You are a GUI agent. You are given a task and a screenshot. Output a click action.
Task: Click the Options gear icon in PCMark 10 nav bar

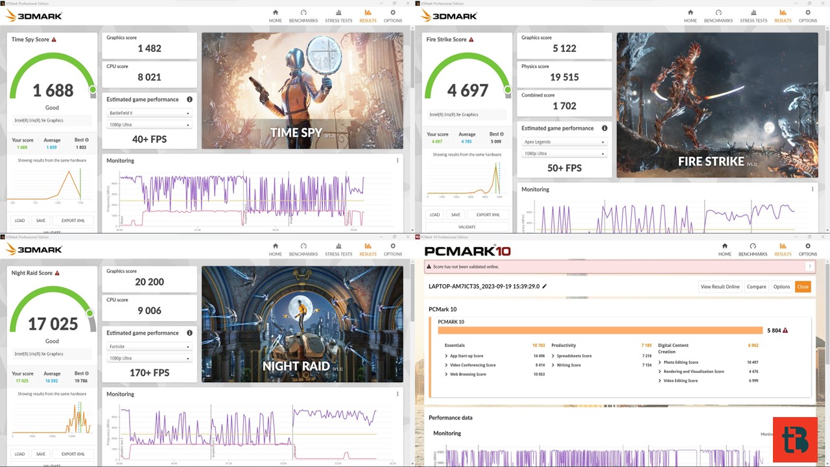pos(808,246)
